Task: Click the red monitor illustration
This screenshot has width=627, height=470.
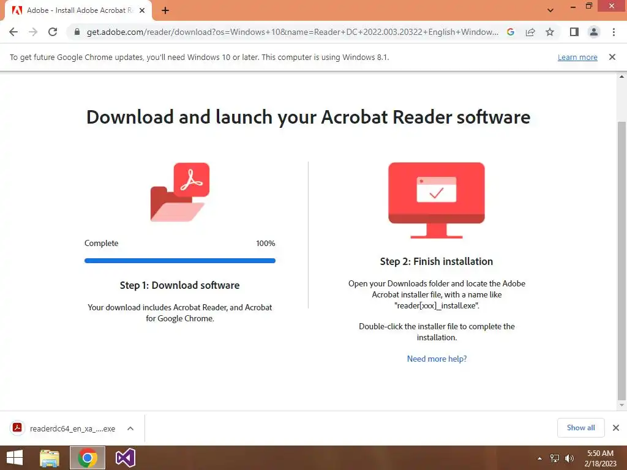Action: [436, 200]
